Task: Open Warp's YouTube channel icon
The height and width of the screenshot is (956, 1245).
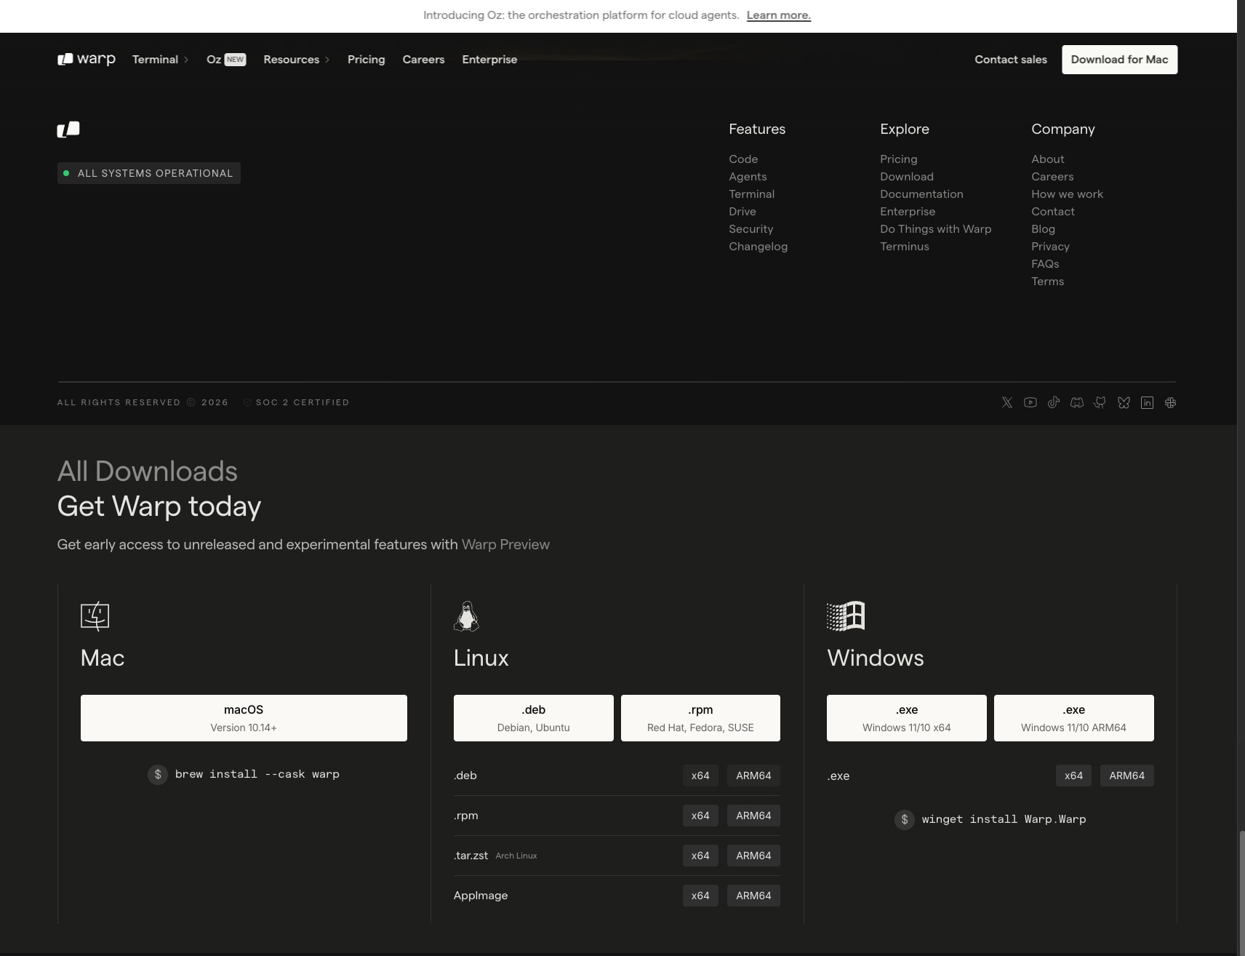Action: 1030,402
